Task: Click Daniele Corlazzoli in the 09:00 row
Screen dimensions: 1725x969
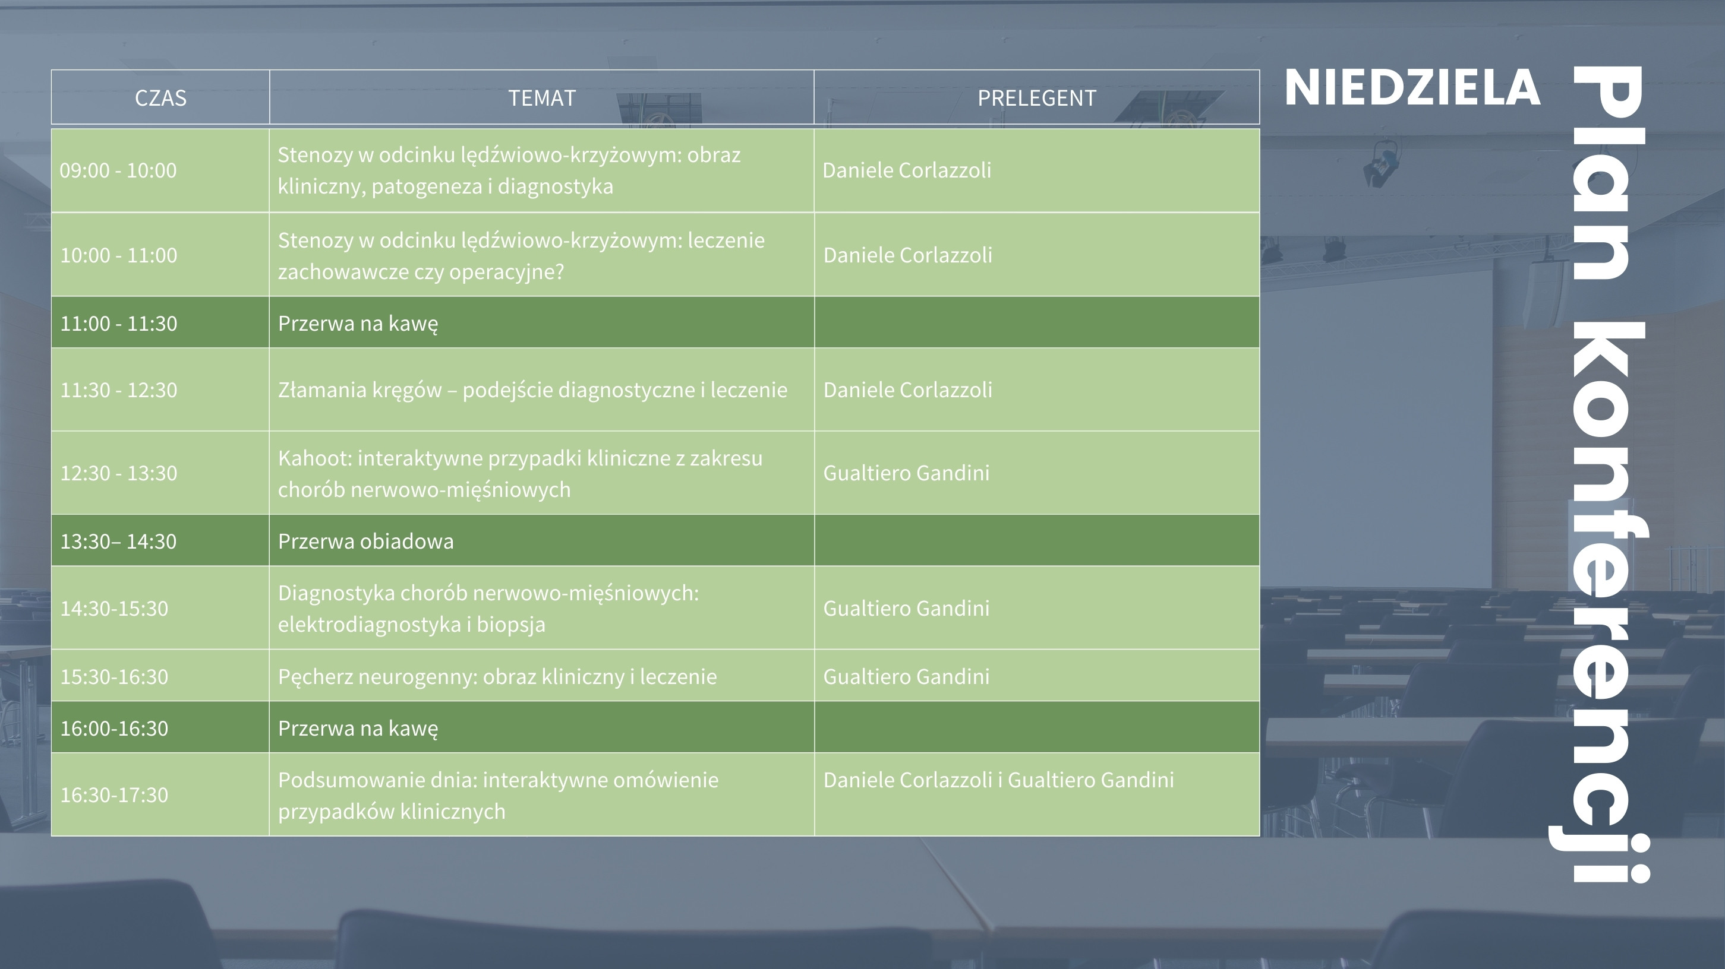Action: [907, 170]
